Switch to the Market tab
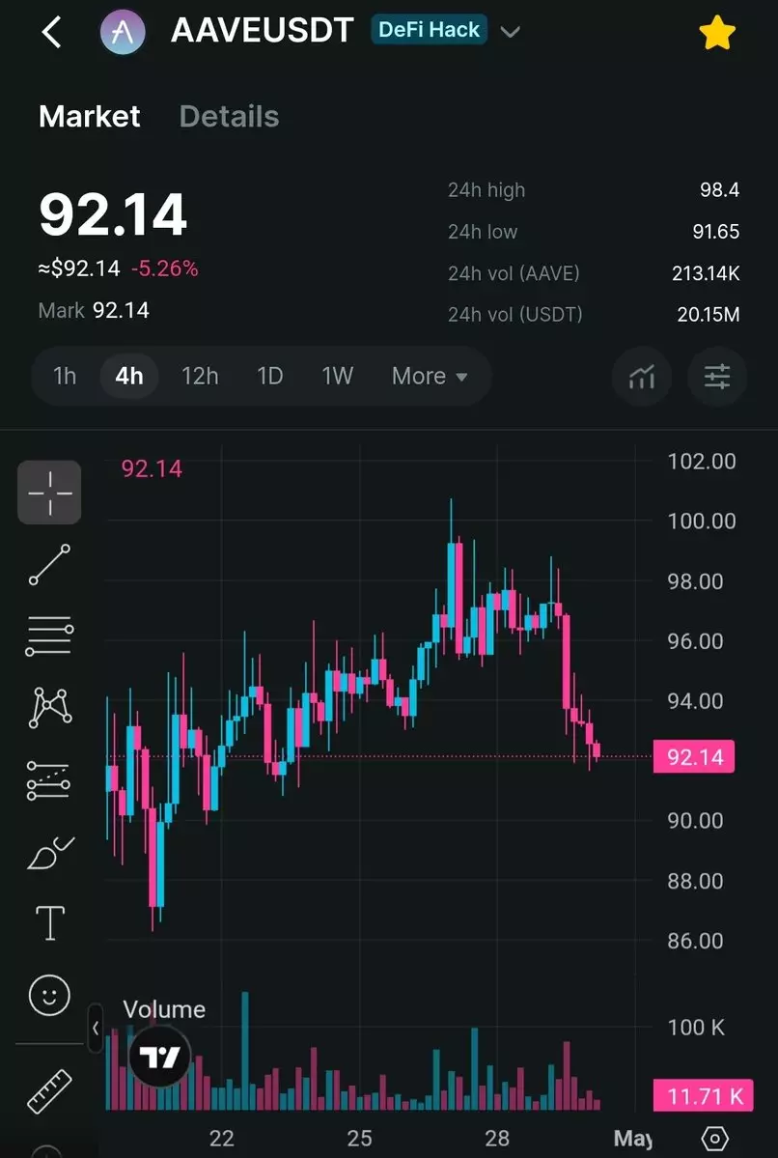778x1158 pixels. [x=90, y=116]
